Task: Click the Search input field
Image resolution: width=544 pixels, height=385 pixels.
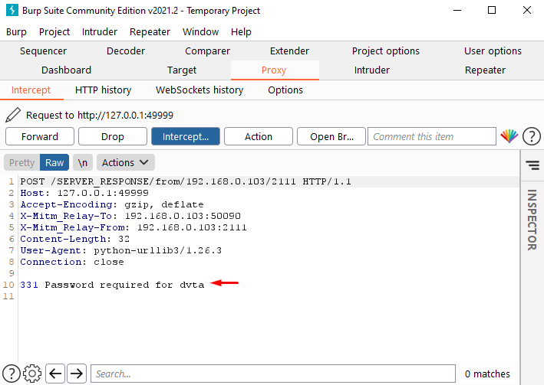Action: click(x=273, y=374)
